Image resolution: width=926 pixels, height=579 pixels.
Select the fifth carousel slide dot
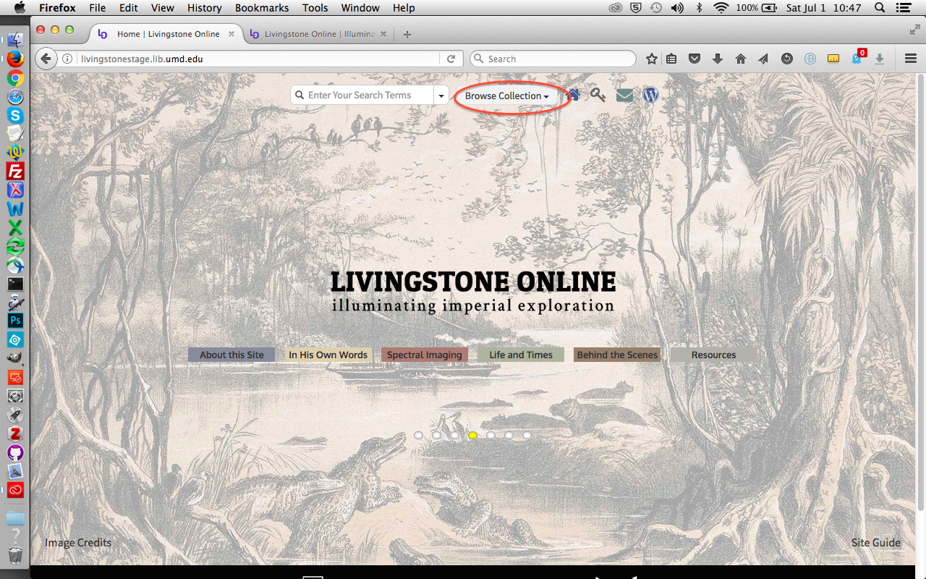[490, 435]
